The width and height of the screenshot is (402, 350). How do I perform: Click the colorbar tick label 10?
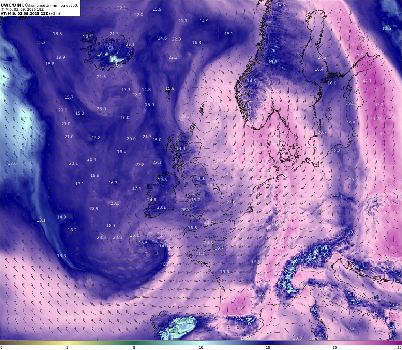click(x=201, y=347)
